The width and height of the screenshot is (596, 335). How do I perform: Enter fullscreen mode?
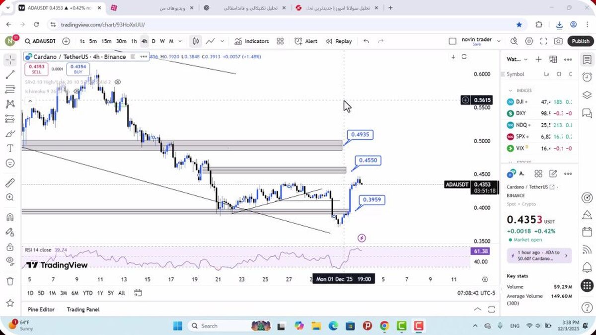click(x=544, y=41)
